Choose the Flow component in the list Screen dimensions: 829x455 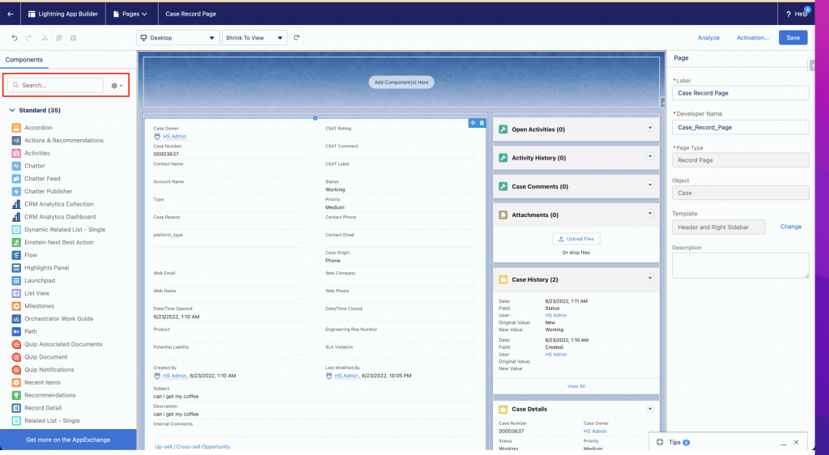(31, 255)
